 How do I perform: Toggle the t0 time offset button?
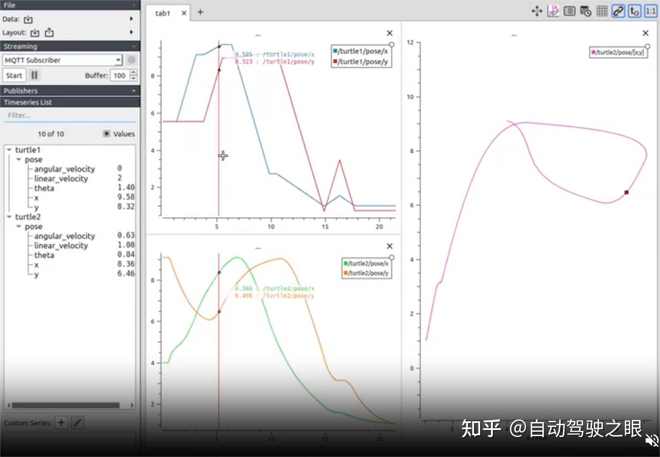634,11
